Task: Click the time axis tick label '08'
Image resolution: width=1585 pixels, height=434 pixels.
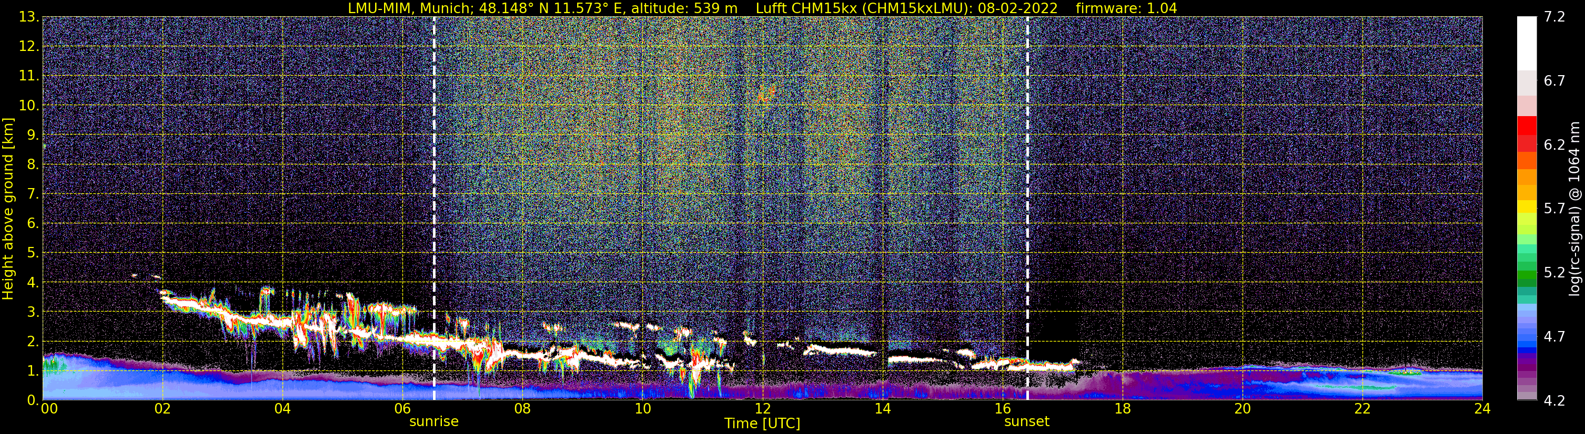Action: pyautogui.click(x=522, y=409)
